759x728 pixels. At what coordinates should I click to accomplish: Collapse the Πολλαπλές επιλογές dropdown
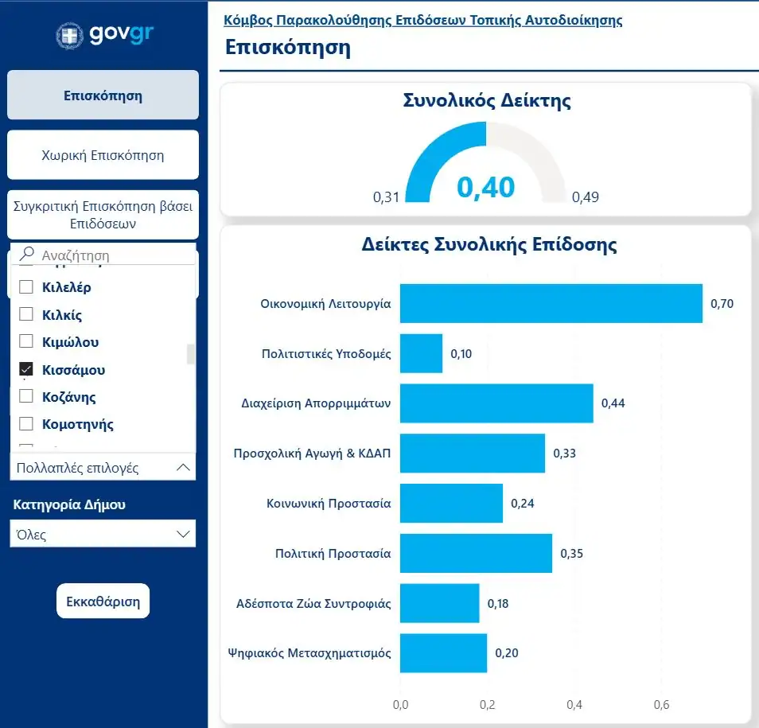click(x=183, y=468)
